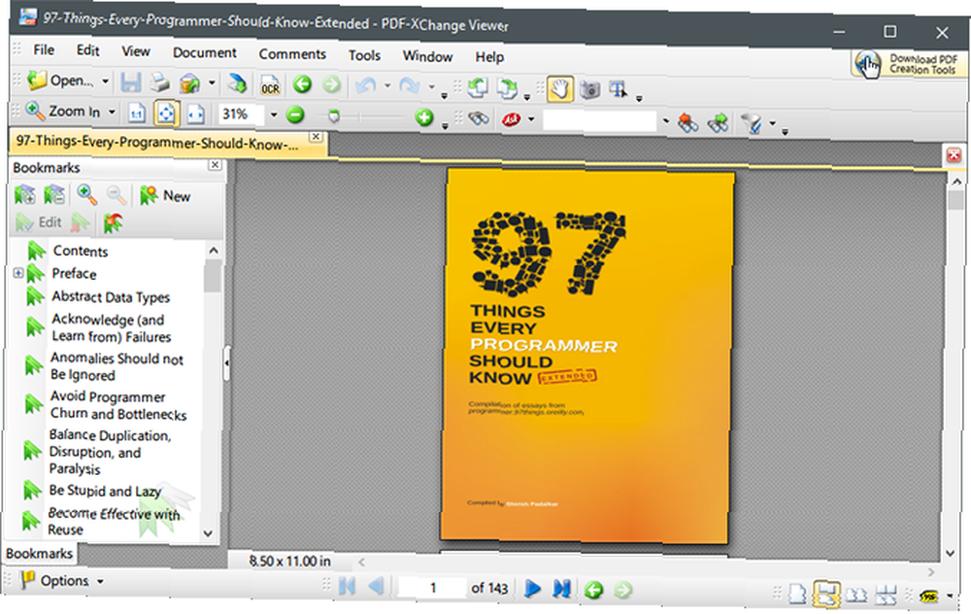Click the Bookmarks tab at pane bottom
The height and width of the screenshot is (614, 971).
pyautogui.click(x=39, y=554)
